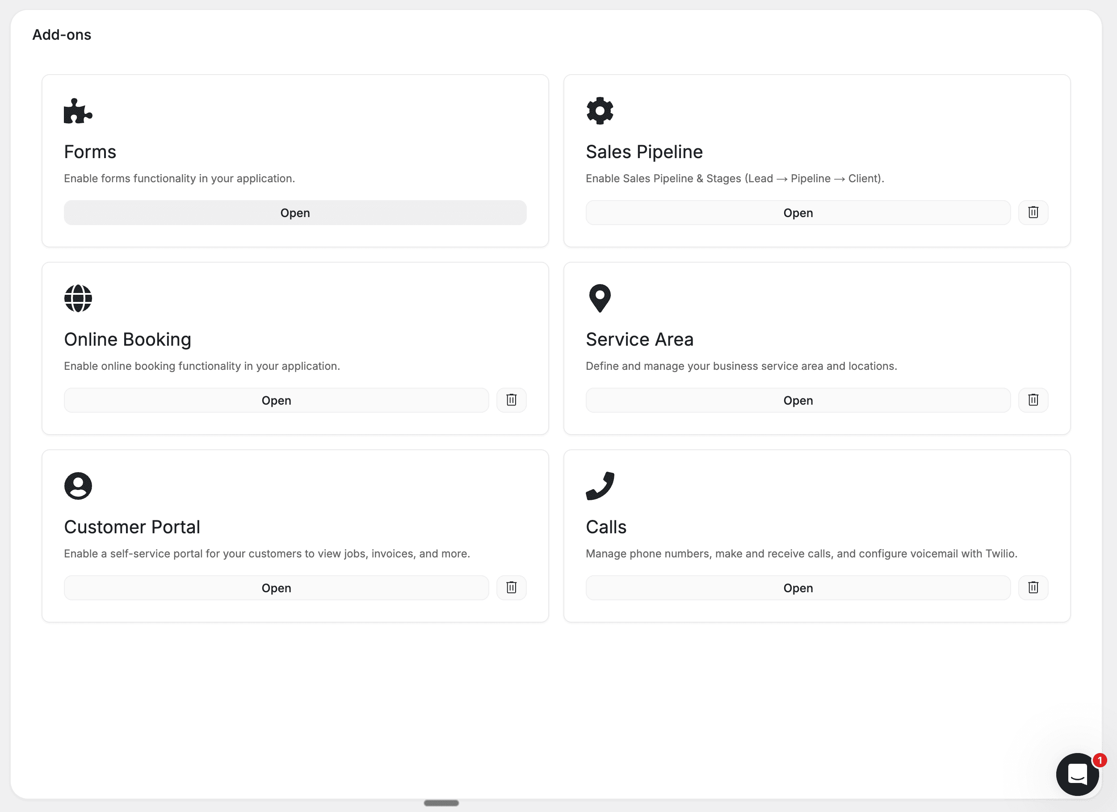This screenshot has height=812, width=1117.
Task: Remove the Service Area add-on
Action: [1033, 400]
